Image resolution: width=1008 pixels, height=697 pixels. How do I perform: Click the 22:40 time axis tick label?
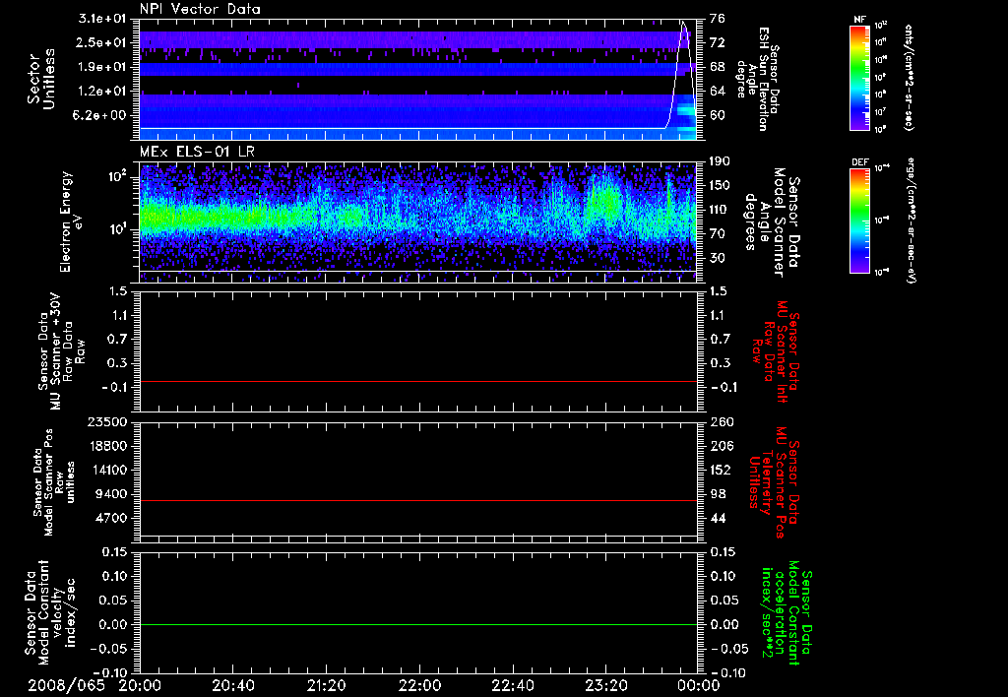click(x=512, y=684)
